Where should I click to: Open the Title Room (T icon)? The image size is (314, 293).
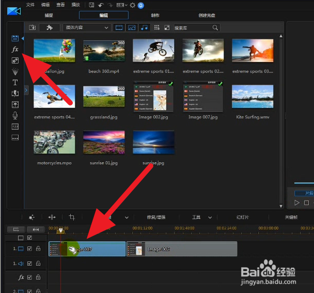coord(15,82)
